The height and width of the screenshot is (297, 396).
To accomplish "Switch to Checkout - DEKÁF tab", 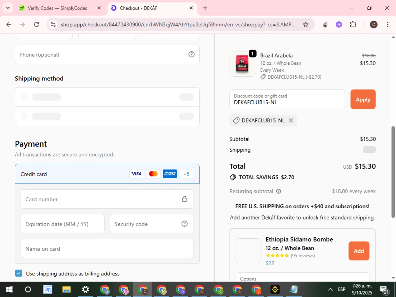I will [x=139, y=8].
